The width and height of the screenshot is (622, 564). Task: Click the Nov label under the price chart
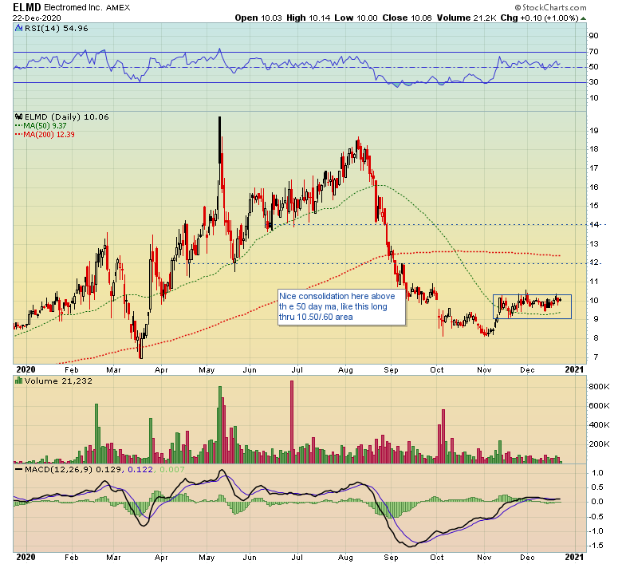(x=484, y=370)
